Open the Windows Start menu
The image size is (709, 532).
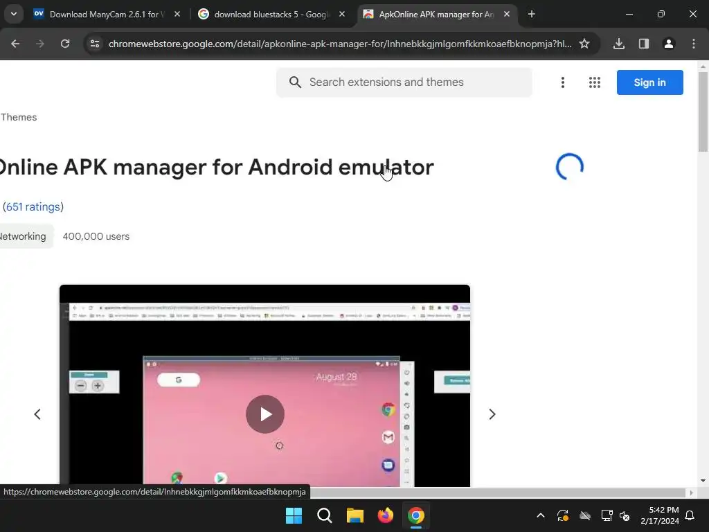[x=294, y=515]
